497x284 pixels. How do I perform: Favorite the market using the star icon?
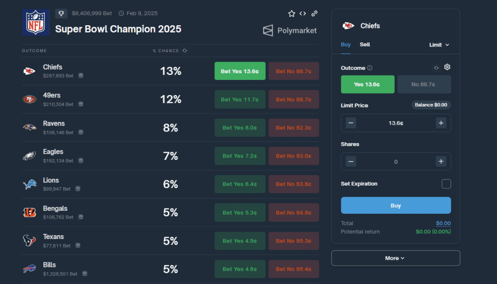point(291,14)
